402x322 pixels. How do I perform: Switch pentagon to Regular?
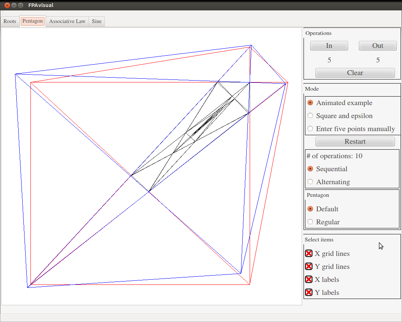310,222
